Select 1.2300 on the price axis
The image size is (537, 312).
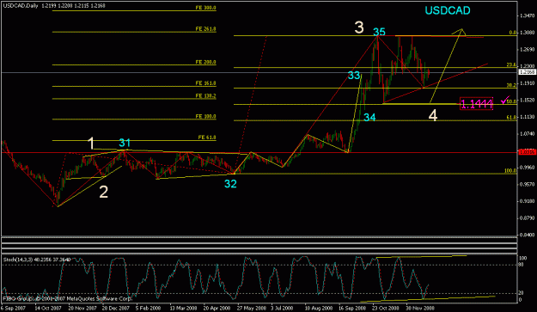(528, 66)
